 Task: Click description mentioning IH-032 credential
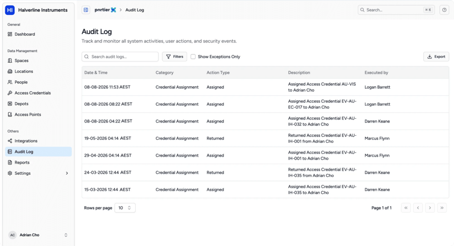tap(322, 121)
